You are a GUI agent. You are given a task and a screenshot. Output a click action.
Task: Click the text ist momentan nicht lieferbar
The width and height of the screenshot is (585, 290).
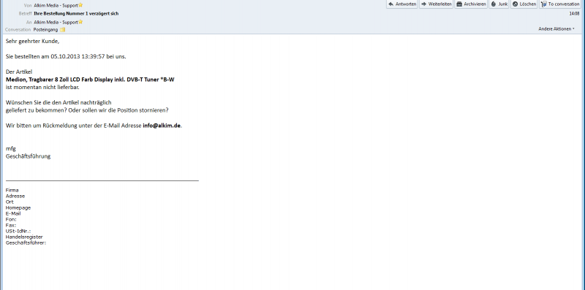pyautogui.click(x=42, y=87)
